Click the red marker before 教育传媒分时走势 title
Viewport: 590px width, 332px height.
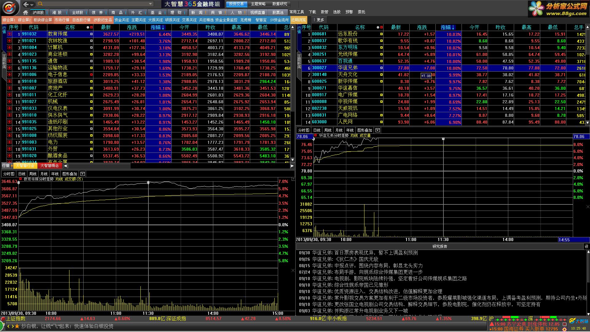[x=21, y=179]
